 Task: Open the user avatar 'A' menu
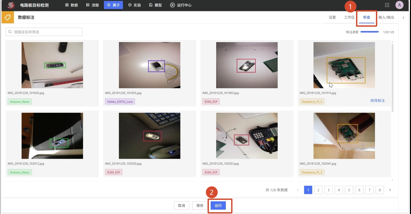399,5
